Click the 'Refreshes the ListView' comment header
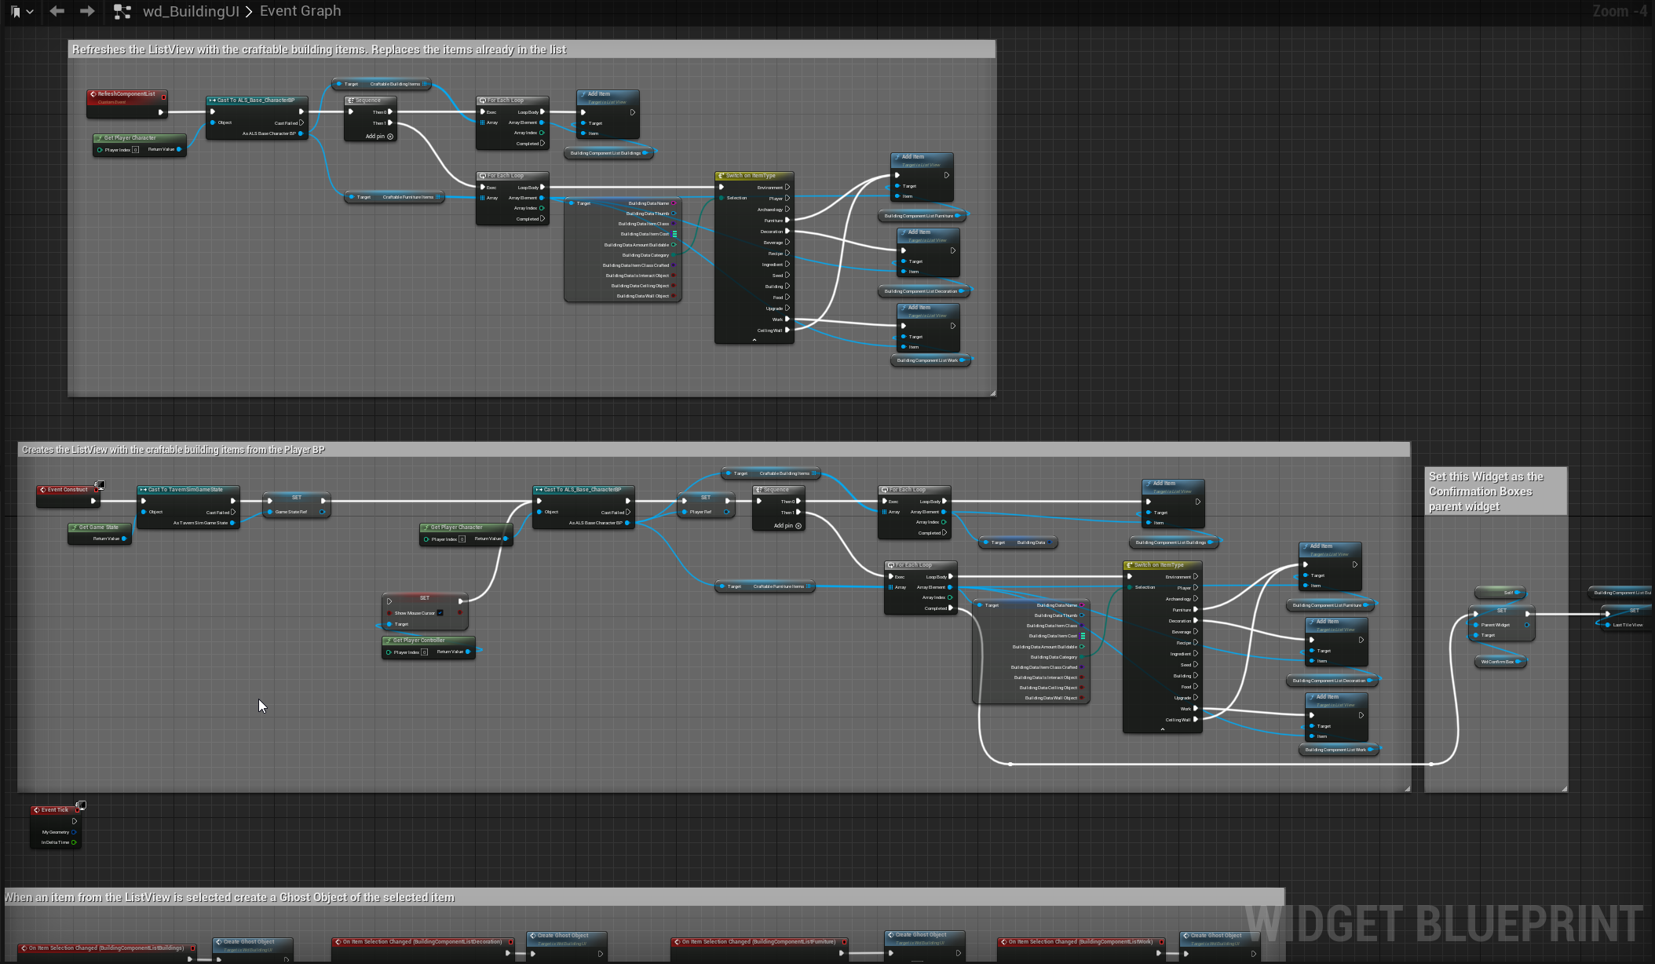 319,49
